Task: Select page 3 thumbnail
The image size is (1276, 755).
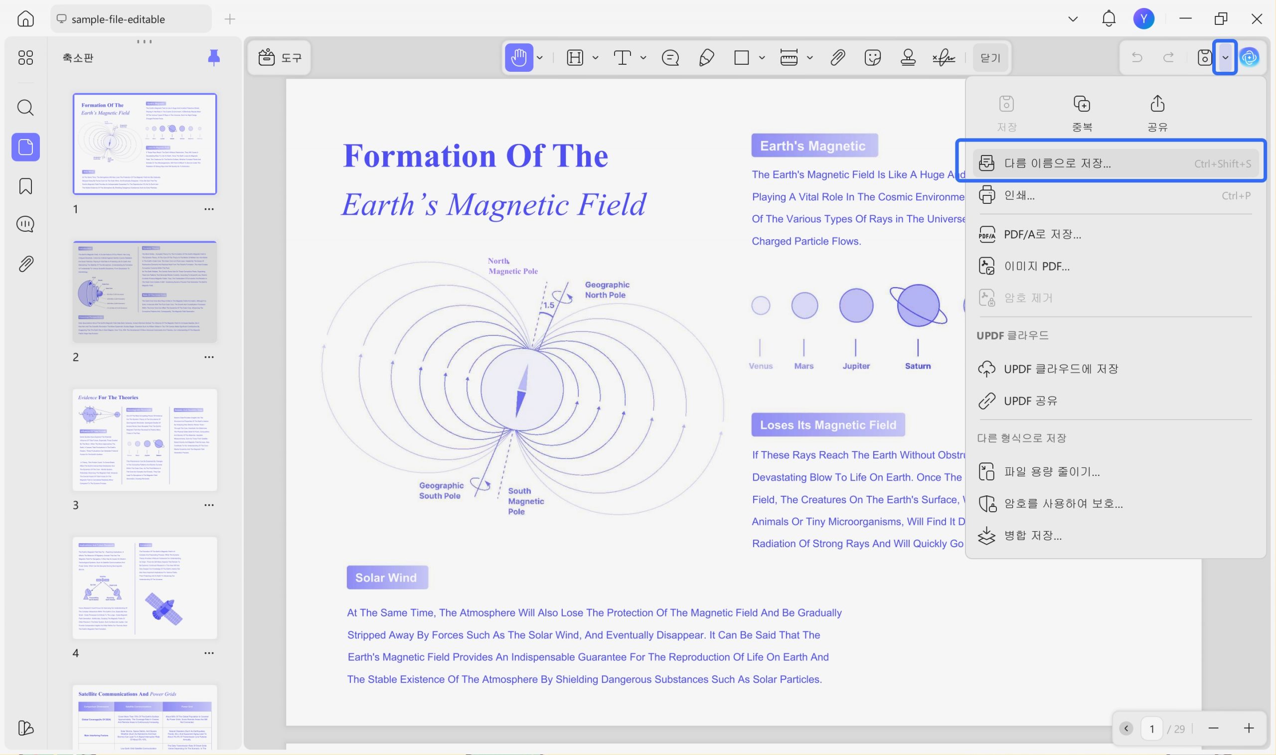Action: [145, 440]
